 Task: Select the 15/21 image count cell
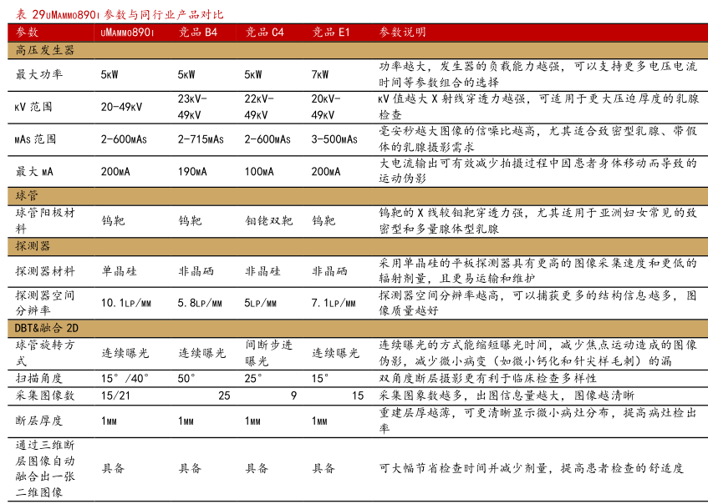coord(115,395)
